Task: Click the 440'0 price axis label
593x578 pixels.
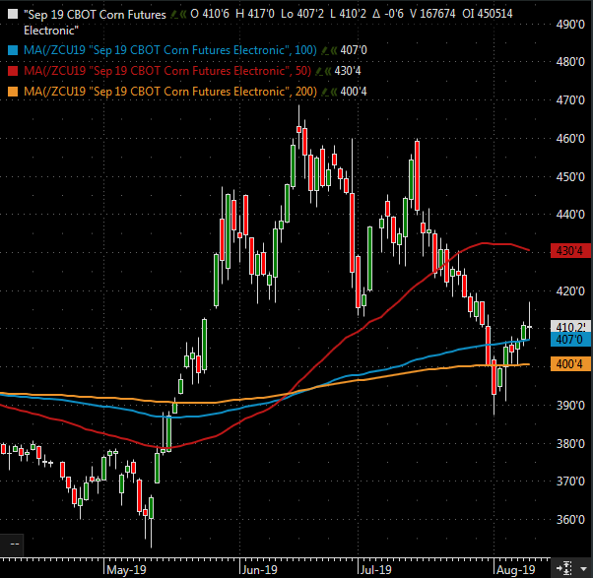Action: (x=570, y=215)
